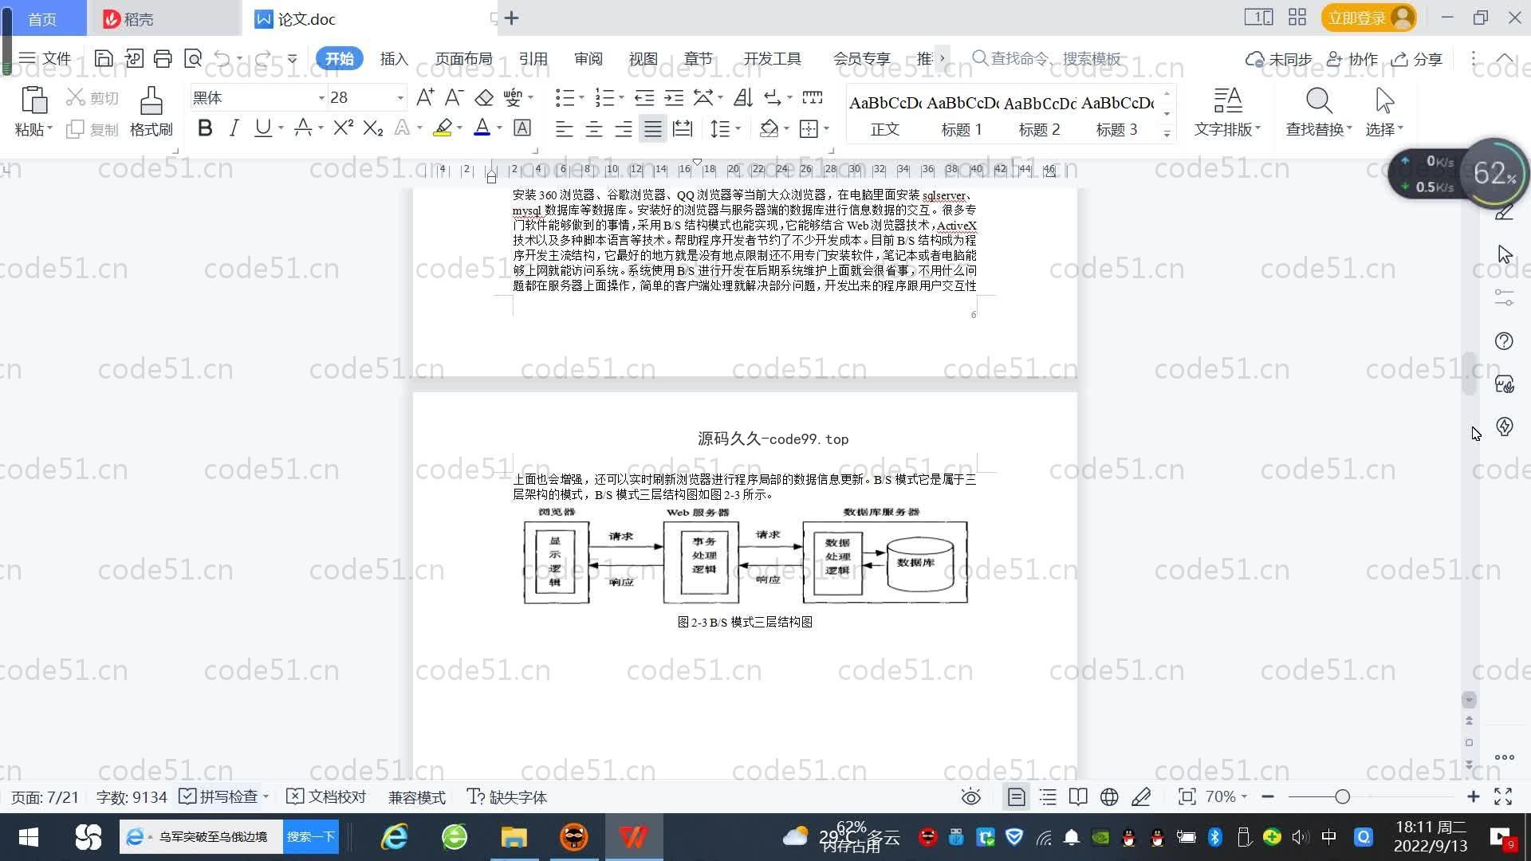
Task: Open the Page Layout ribbon tab
Action: (463, 59)
